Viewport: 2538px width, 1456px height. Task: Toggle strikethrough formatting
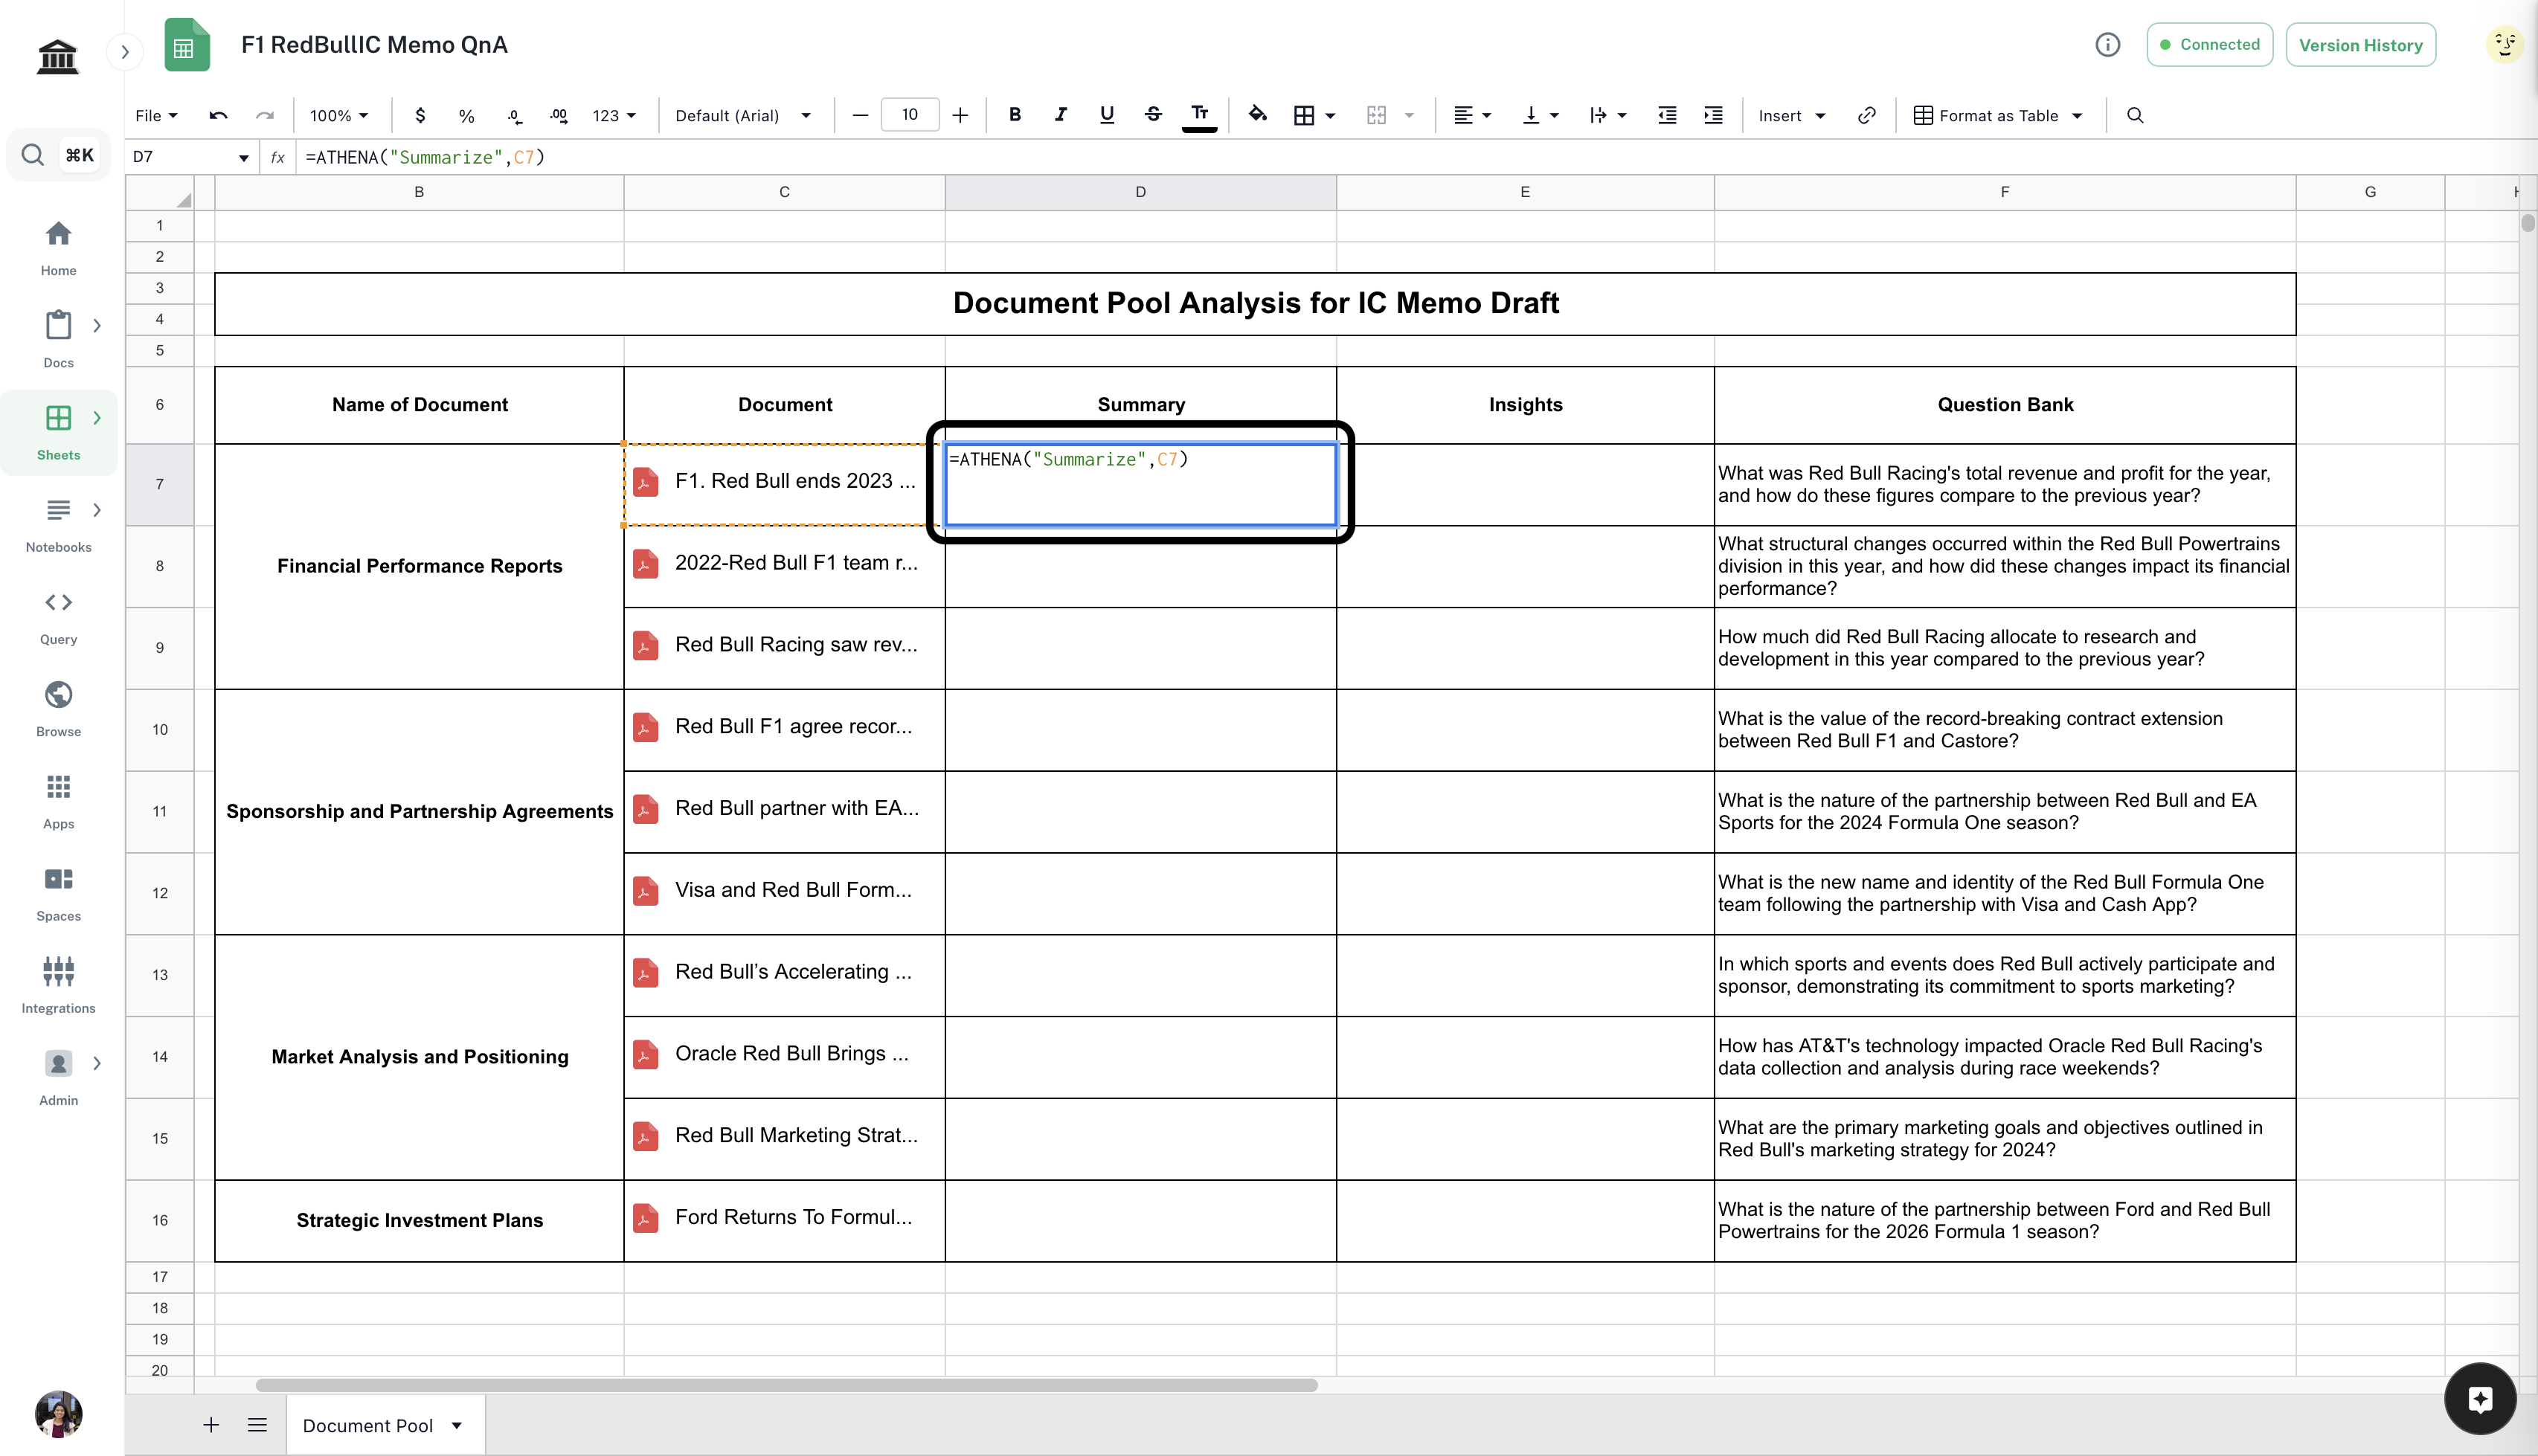1153,115
